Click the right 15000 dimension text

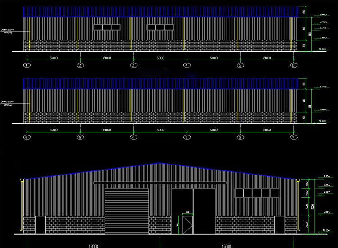click(x=226, y=246)
